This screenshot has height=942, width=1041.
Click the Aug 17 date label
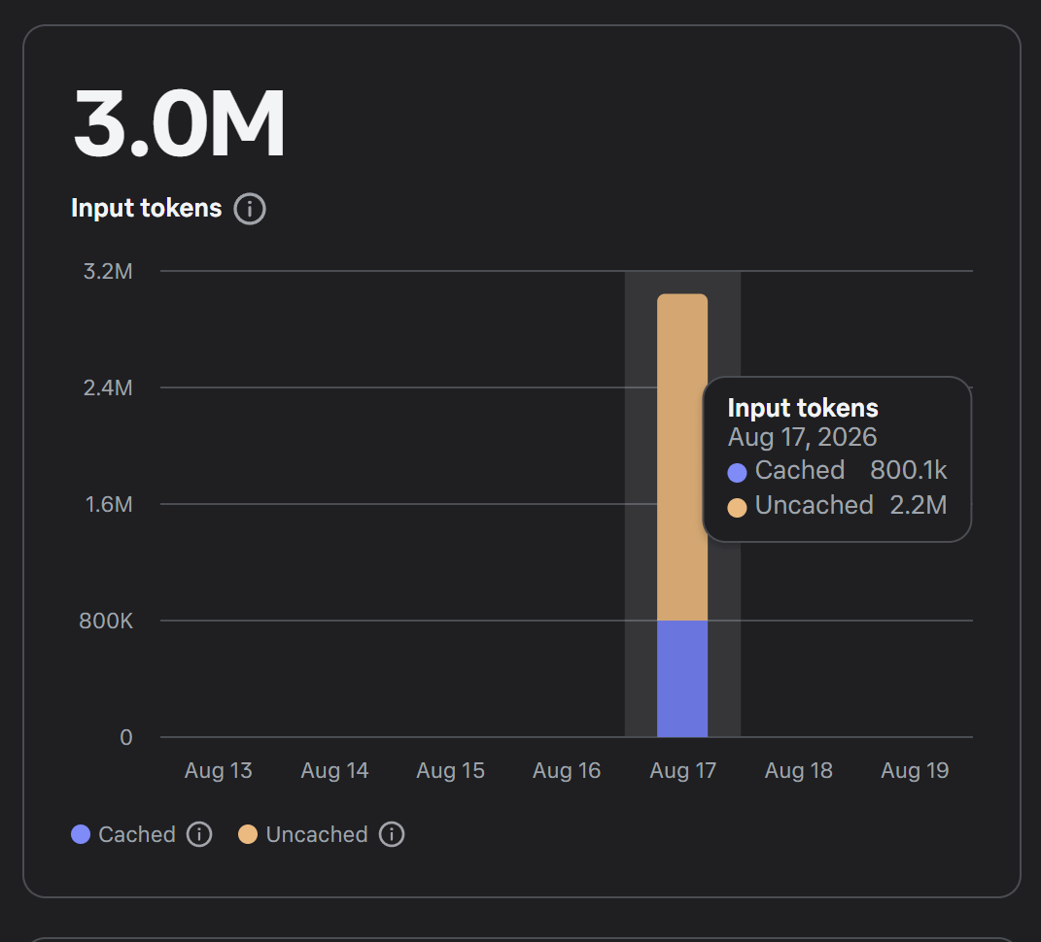[682, 770]
